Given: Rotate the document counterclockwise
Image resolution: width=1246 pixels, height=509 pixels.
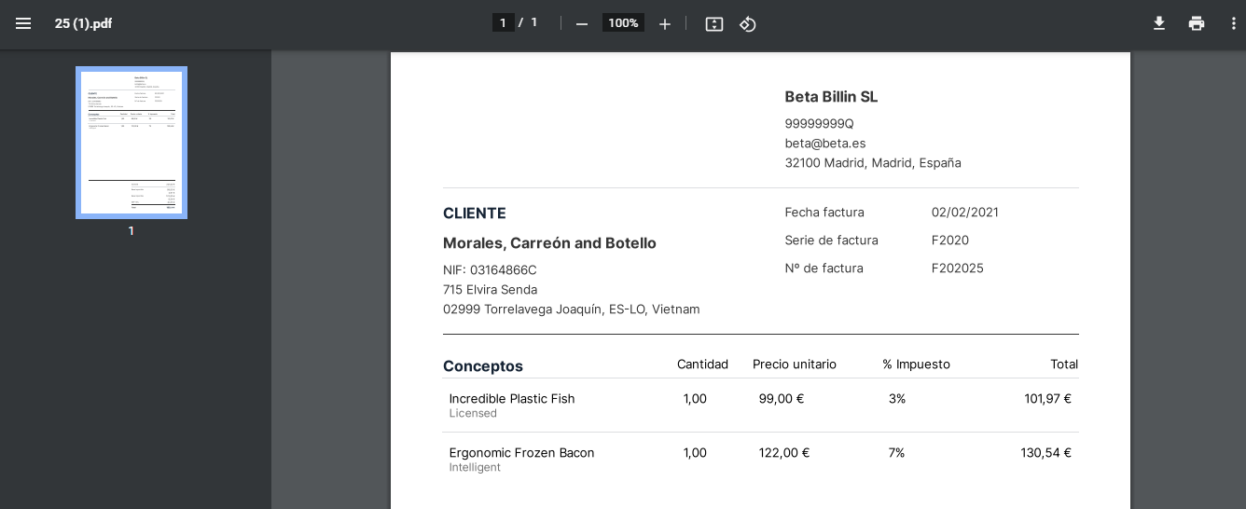Looking at the screenshot, I should (747, 23).
